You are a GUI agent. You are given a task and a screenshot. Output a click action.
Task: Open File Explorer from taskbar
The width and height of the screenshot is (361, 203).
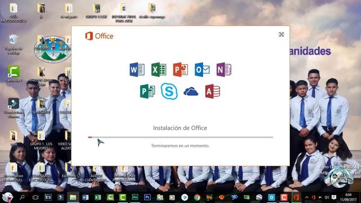point(73,197)
